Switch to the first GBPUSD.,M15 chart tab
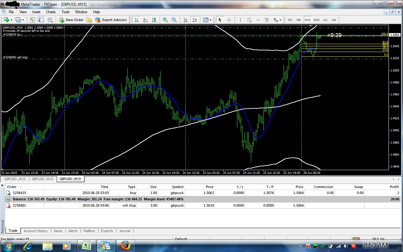The width and height of the screenshot is (403, 252). pos(15,179)
